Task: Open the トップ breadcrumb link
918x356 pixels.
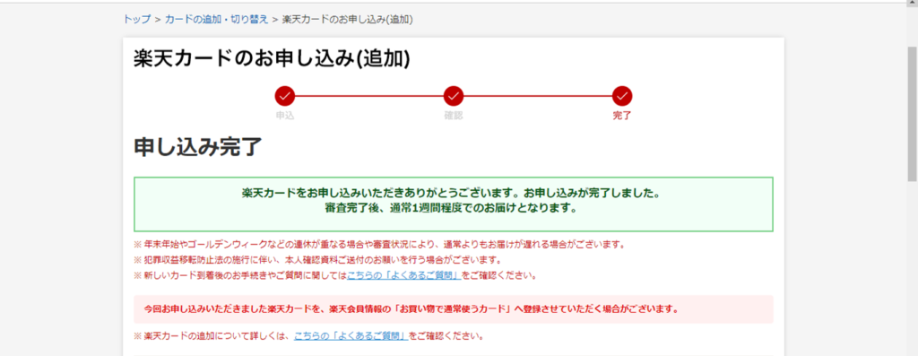Action: (x=136, y=19)
